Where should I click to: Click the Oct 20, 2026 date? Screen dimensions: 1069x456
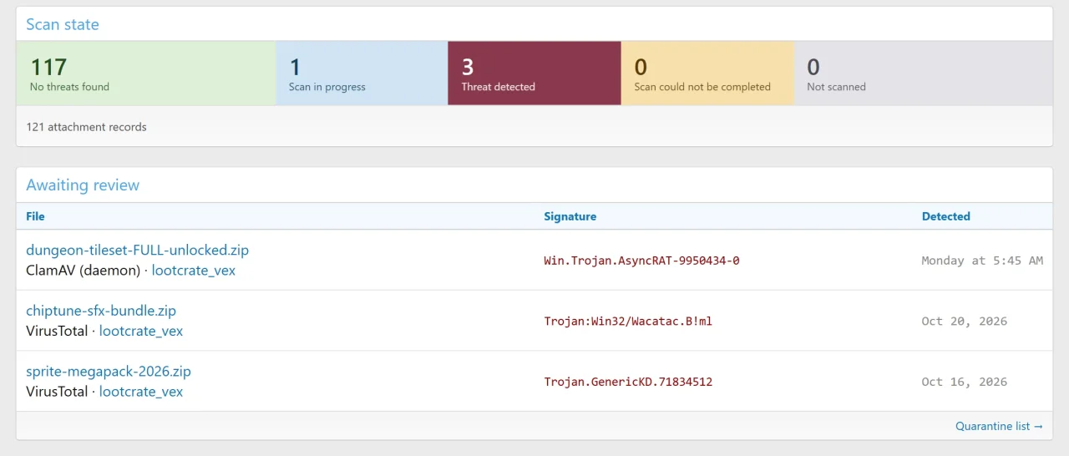click(965, 322)
